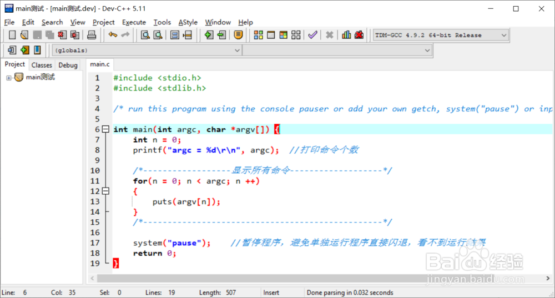Click the Goto Bookmark blue book icon
This screenshot has height=298, width=555.
(x=37, y=50)
